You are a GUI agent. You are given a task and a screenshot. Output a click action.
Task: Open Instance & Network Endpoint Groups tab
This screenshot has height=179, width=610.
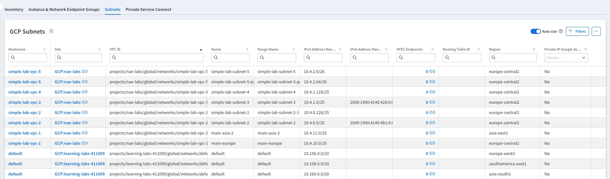tap(64, 10)
